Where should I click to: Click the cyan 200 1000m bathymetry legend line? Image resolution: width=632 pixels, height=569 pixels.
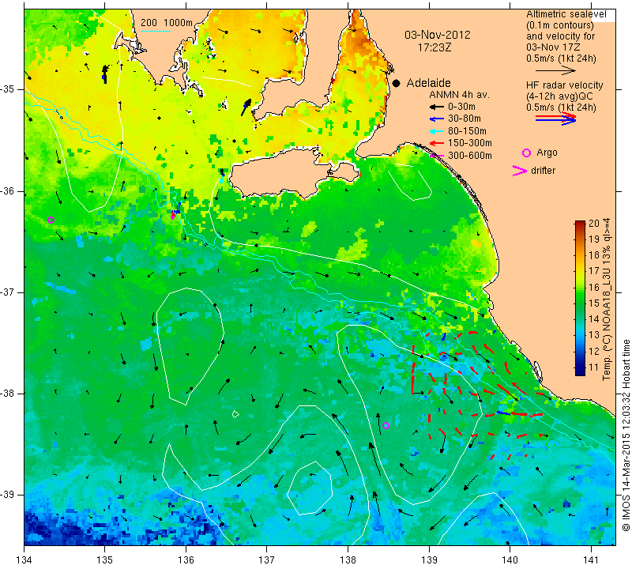pyautogui.click(x=155, y=31)
